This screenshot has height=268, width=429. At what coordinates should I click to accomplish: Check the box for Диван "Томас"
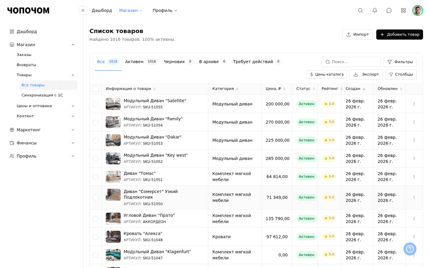pyautogui.click(x=95, y=177)
